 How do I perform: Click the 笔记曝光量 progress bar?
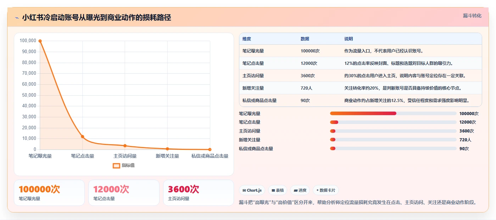point(393,113)
